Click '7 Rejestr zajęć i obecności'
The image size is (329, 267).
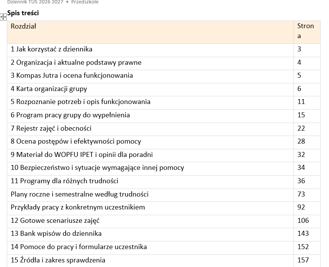tap(51, 128)
